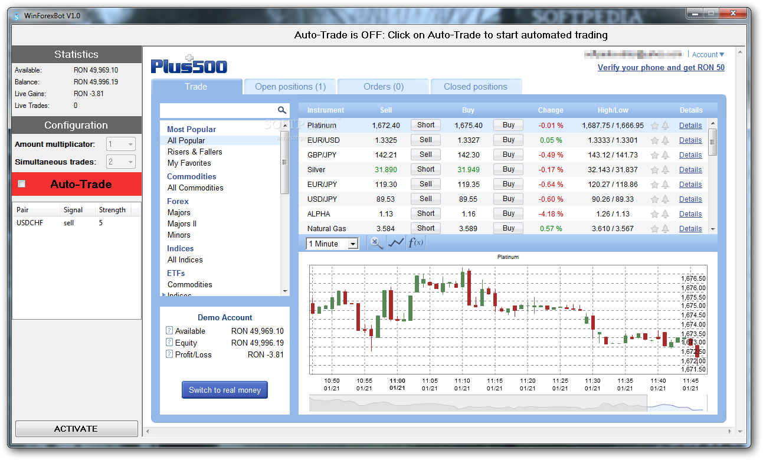Star the GBP/JPY instrument
This screenshot has height=460, width=763.
coord(654,155)
